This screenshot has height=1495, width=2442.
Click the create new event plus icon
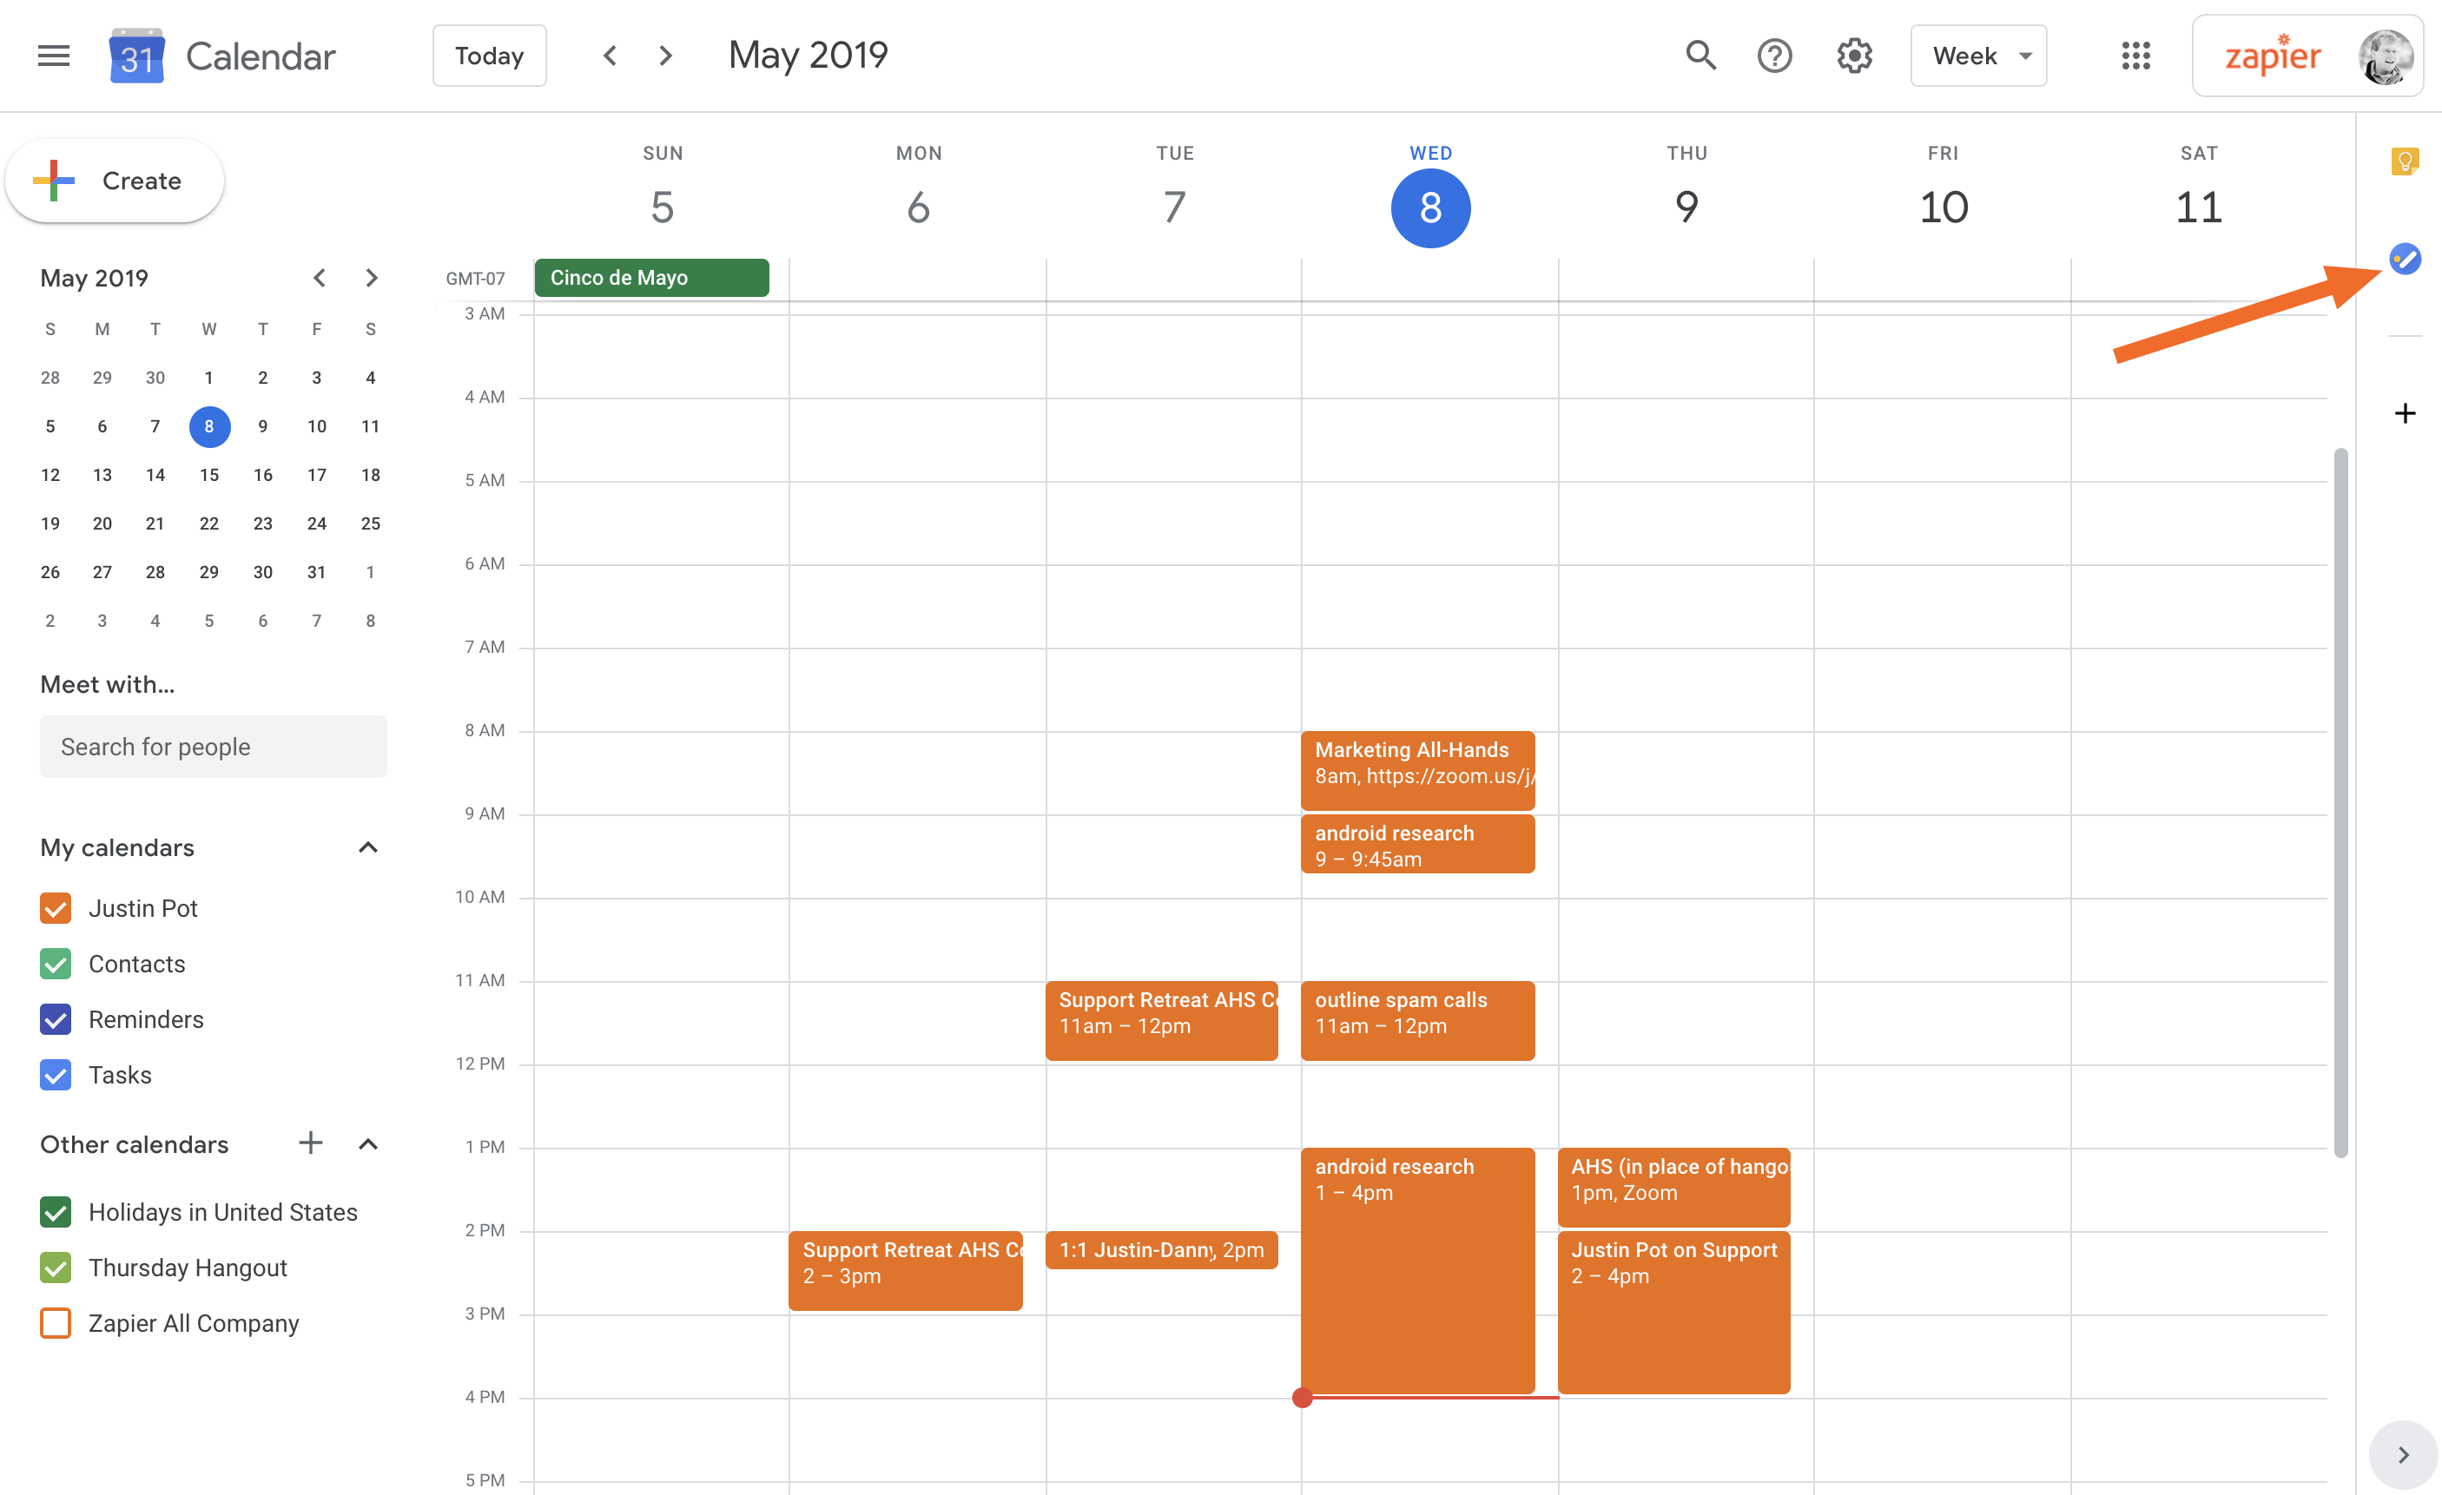(x=2406, y=412)
